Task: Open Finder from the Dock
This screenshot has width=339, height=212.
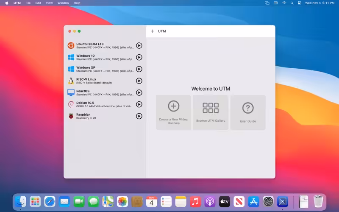Action: click(20, 201)
